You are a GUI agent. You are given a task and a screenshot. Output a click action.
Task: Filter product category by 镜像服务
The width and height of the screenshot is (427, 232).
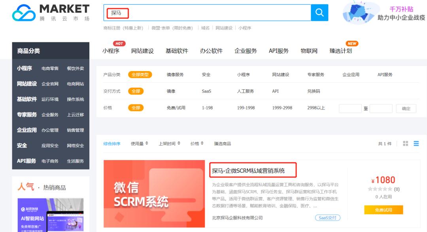(175, 75)
